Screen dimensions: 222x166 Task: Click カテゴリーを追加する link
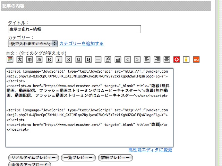click(x=82, y=44)
